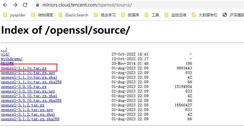Click the padlock site info icon
Image resolution: width=244 pixels, height=132 pixels.
[37, 5]
